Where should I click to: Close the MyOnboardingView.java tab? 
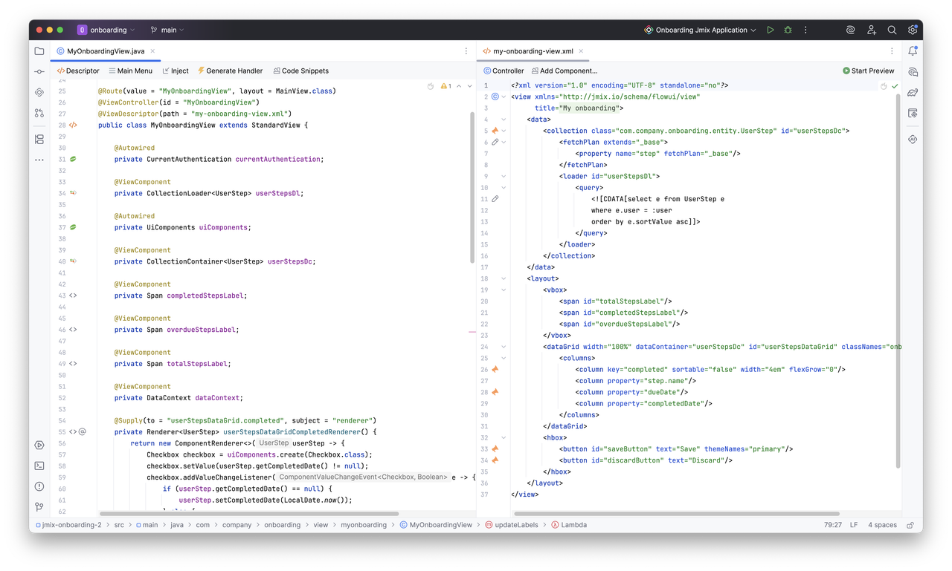(x=153, y=51)
